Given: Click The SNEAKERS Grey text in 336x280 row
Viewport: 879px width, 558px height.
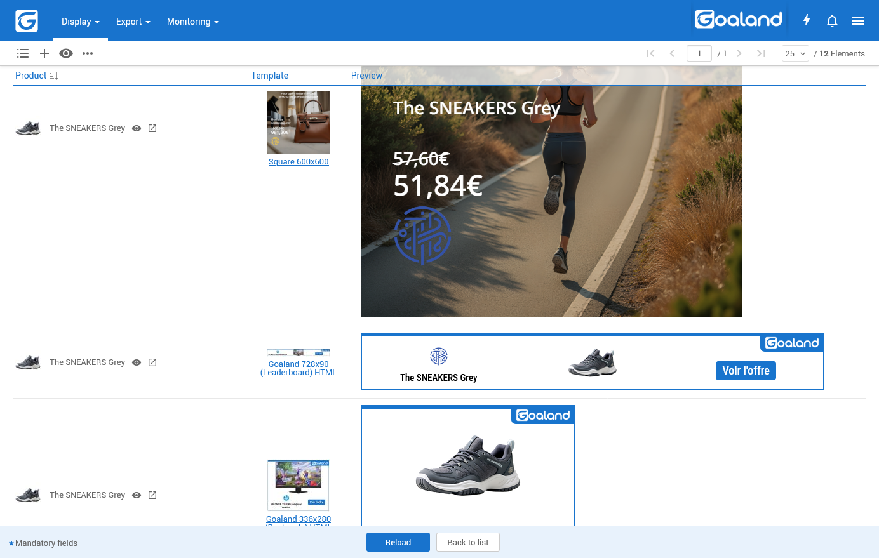Looking at the screenshot, I should pos(88,495).
